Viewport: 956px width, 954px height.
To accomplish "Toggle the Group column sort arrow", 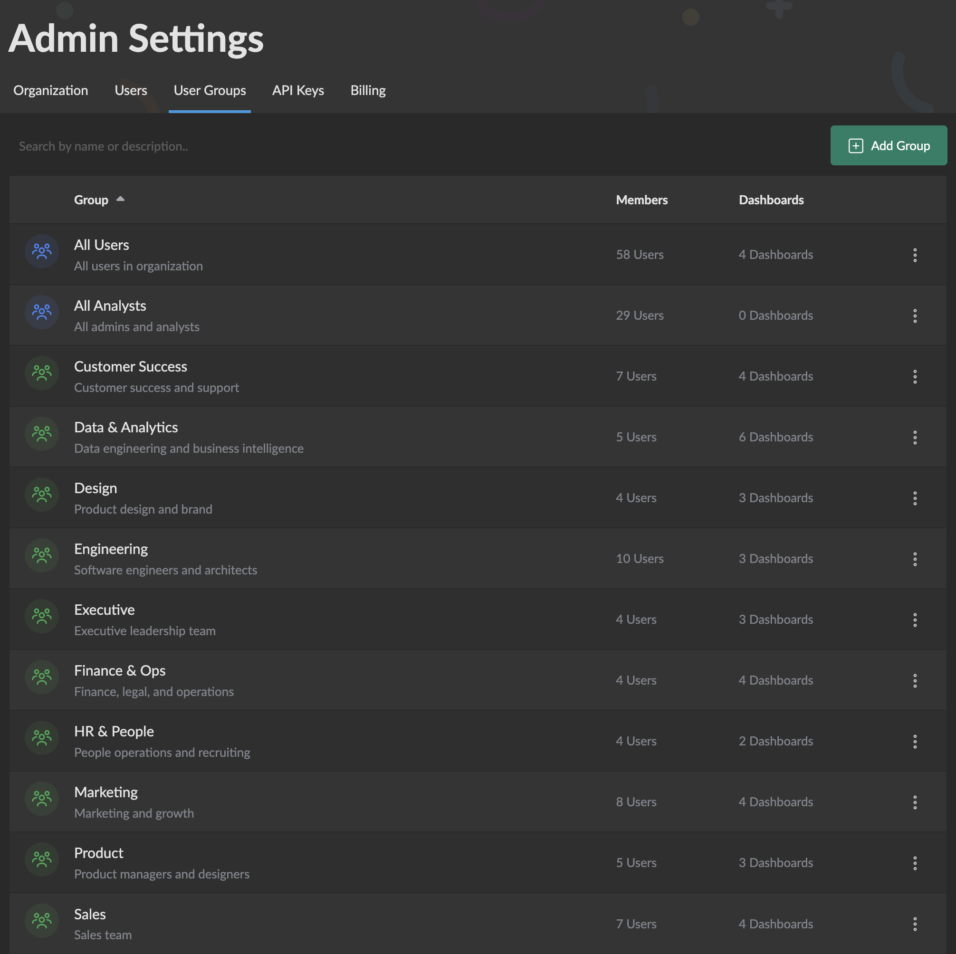I will pos(120,199).
